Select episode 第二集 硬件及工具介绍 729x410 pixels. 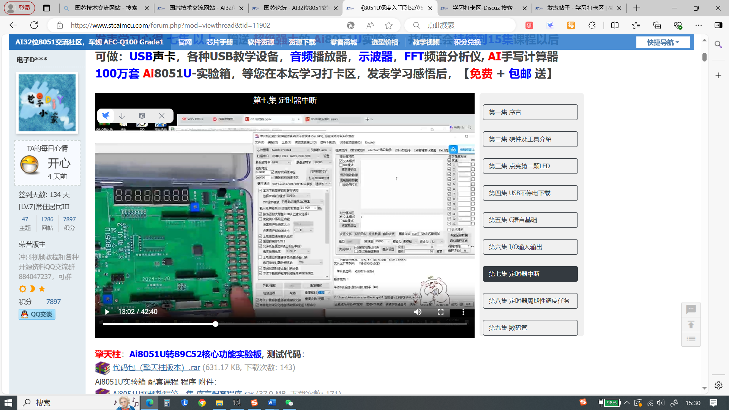tap(530, 139)
